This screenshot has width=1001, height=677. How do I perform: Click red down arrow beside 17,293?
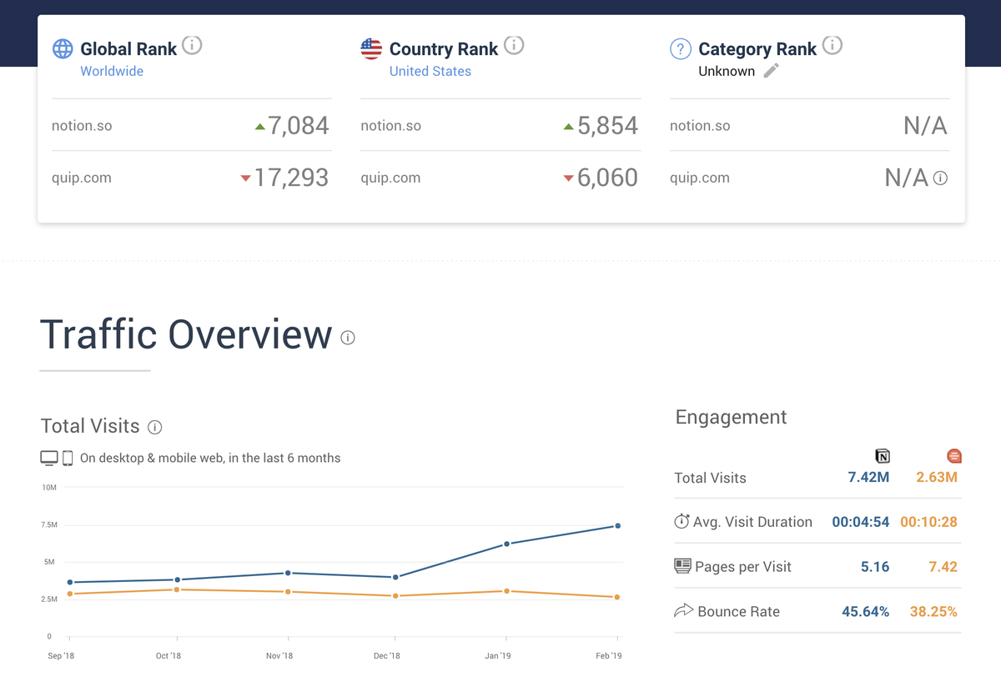pyautogui.click(x=245, y=178)
